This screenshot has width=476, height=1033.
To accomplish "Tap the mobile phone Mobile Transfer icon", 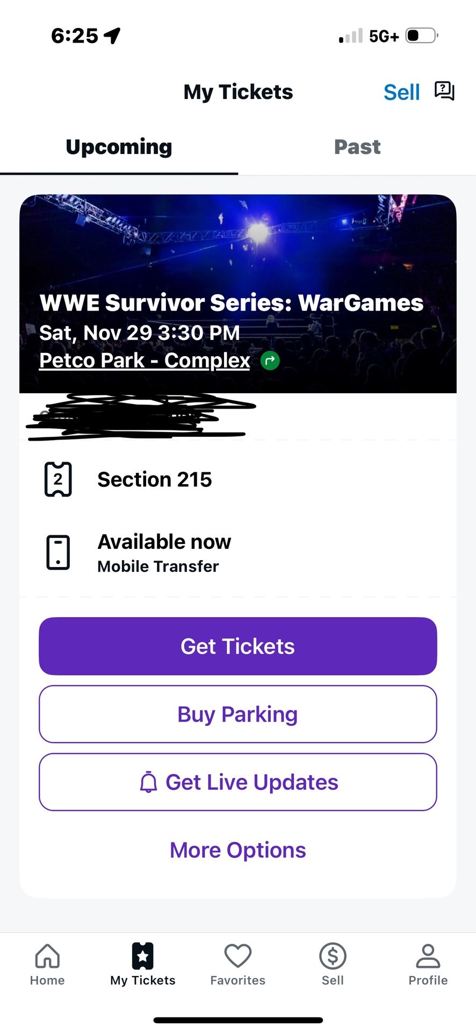I will coord(57,552).
